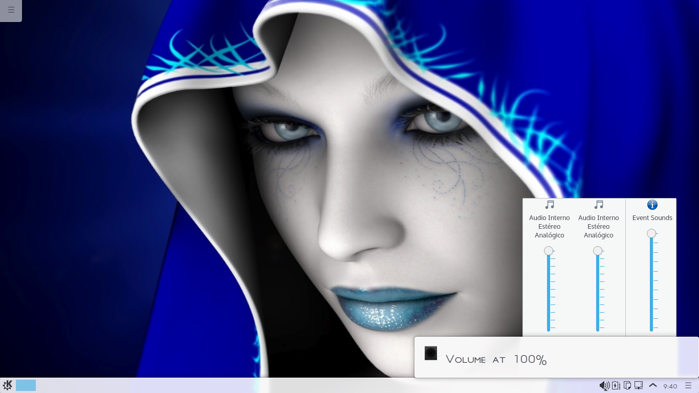Open the battery status tray icon

tap(616, 385)
